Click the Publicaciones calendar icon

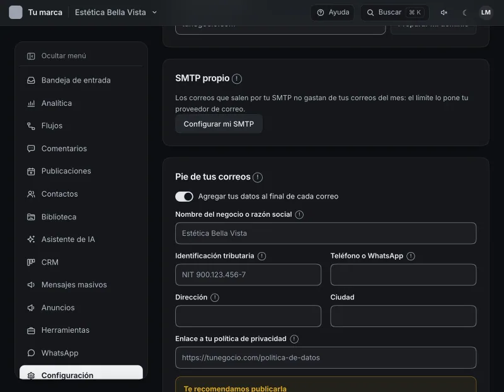[x=31, y=171]
